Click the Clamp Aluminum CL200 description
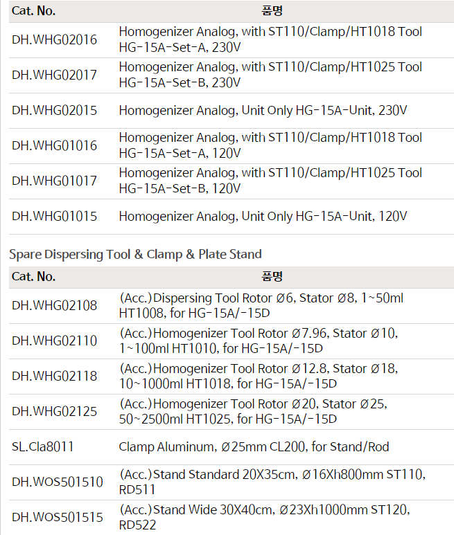Viewport: 454px width, 535px height. [x=254, y=447]
